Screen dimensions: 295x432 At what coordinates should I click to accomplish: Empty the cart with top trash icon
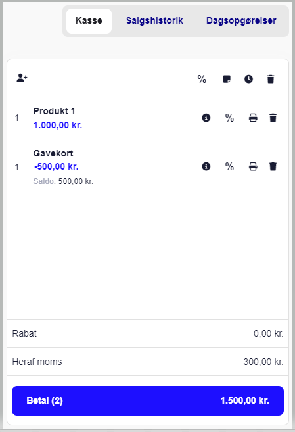271,79
